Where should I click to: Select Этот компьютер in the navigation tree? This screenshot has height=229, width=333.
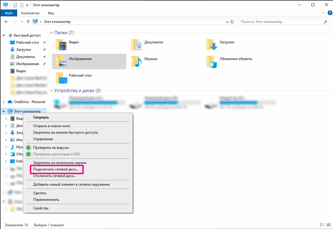[27, 111]
